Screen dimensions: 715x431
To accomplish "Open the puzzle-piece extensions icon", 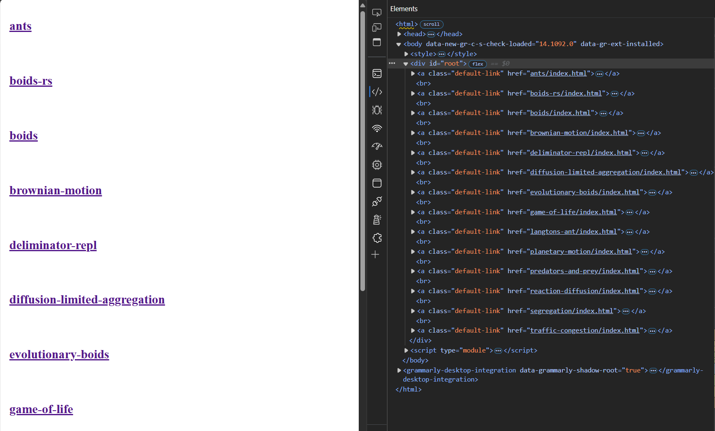I will [x=377, y=238].
